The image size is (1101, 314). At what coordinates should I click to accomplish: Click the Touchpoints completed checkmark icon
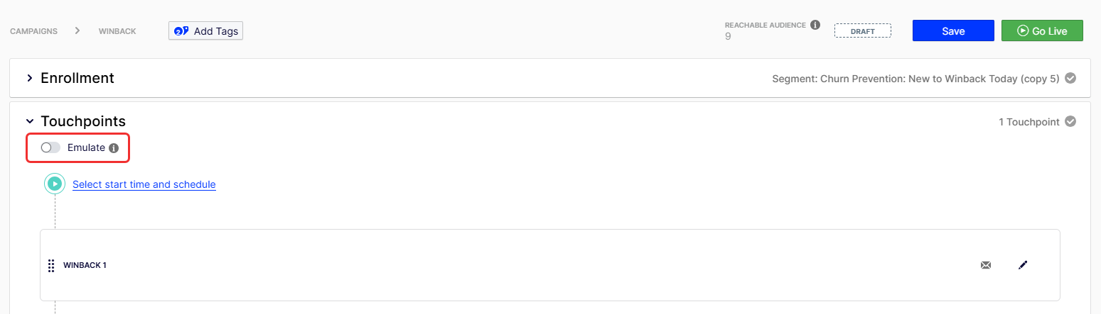[x=1070, y=122]
